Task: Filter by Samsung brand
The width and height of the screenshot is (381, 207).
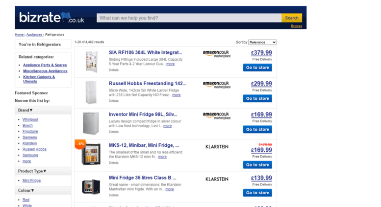Action: (x=30, y=155)
